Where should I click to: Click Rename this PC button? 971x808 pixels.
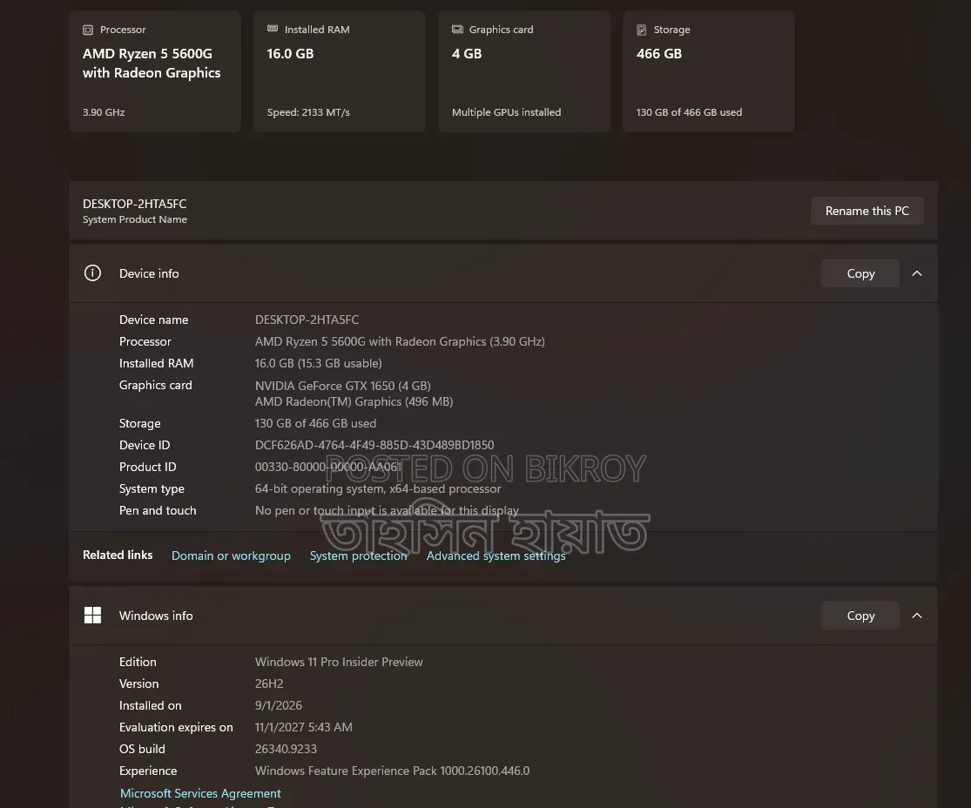coord(867,211)
